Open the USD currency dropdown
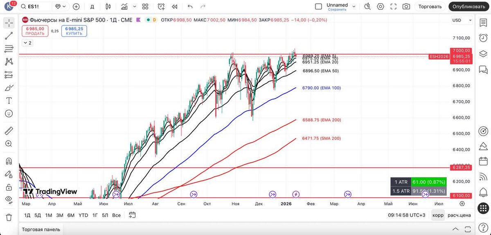The height and width of the screenshot is (235, 491). [462, 20]
